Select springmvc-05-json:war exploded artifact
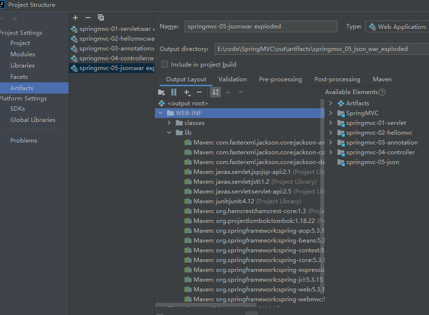Viewport: 429px width, 315px height. 112,68
